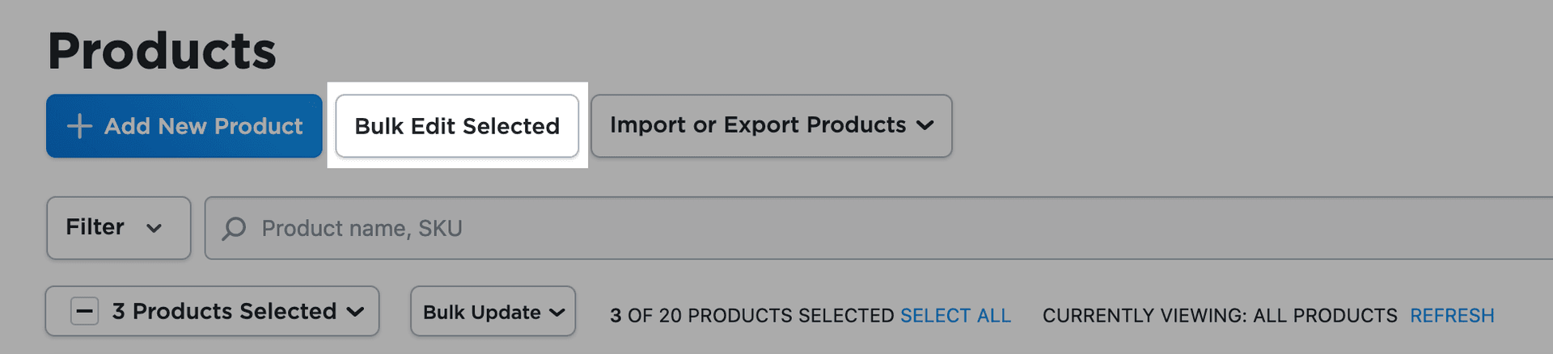Click the REFRESH link

(x=1451, y=315)
